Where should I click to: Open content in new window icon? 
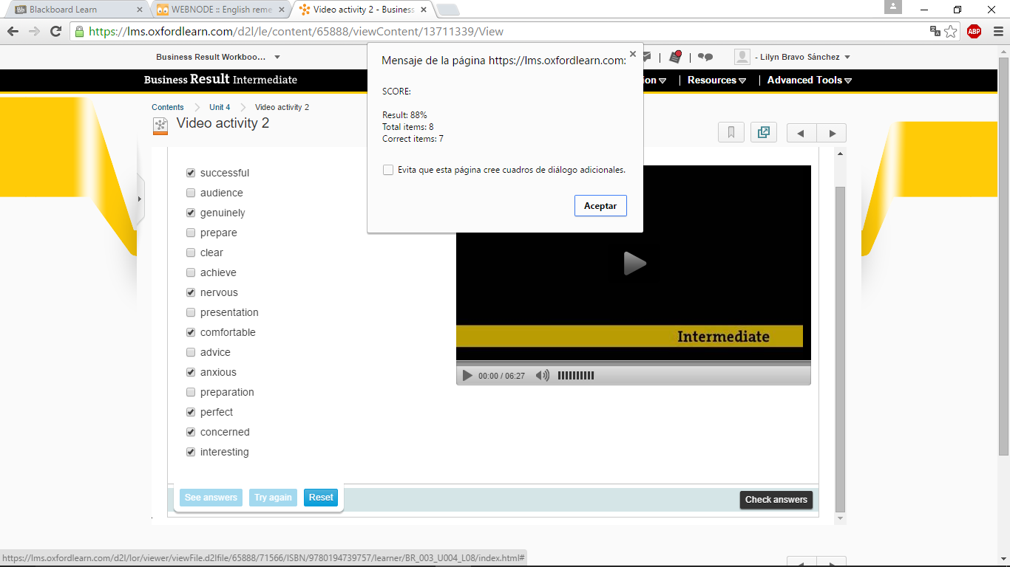point(764,133)
